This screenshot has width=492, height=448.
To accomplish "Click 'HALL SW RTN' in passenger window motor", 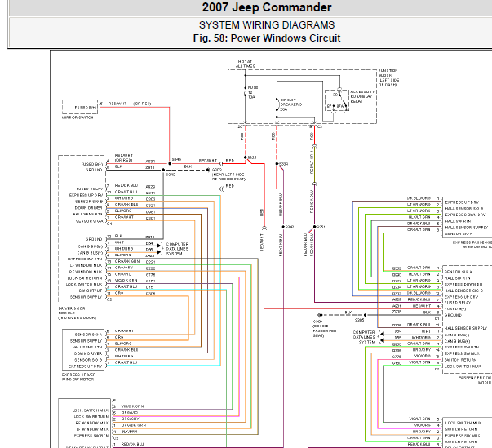I will [x=458, y=221].
